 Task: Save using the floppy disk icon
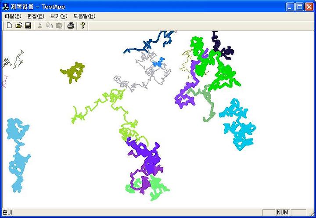(x=28, y=25)
